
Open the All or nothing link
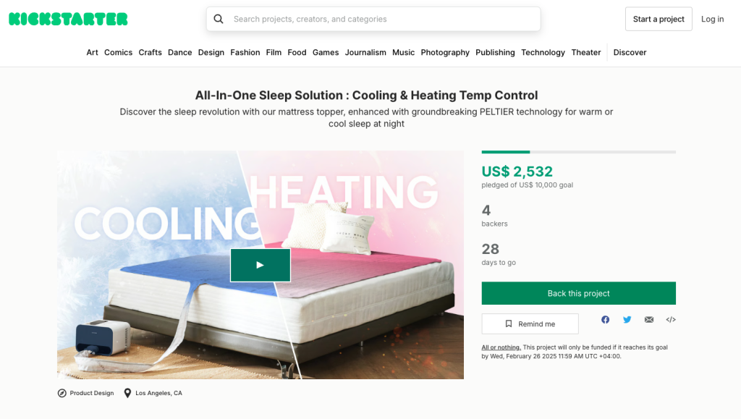click(501, 347)
